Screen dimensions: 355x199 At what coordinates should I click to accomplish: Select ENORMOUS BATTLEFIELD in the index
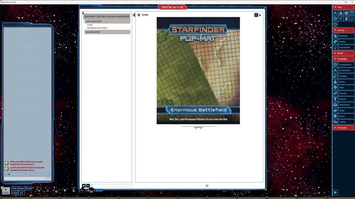tap(97, 28)
